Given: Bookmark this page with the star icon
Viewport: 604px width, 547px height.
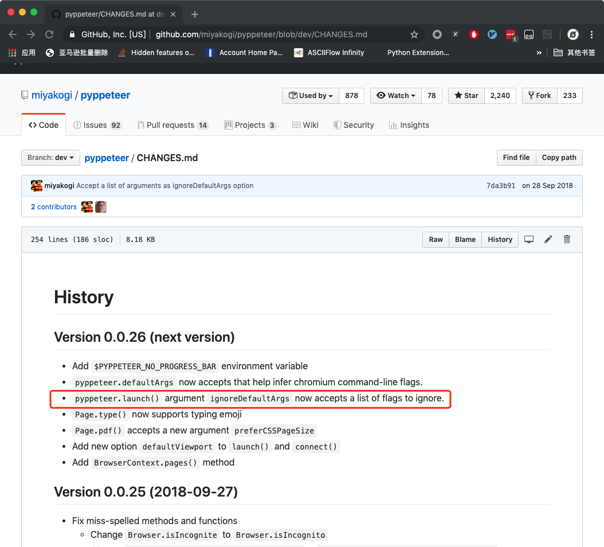Looking at the screenshot, I should pos(414,35).
